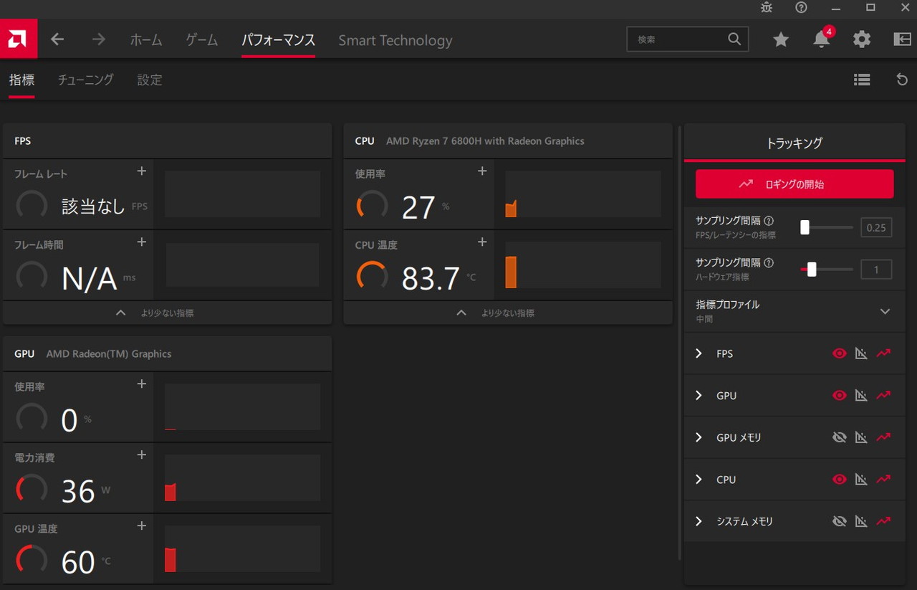Click the bug report icon in title bar

pyautogui.click(x=767, y=8)
